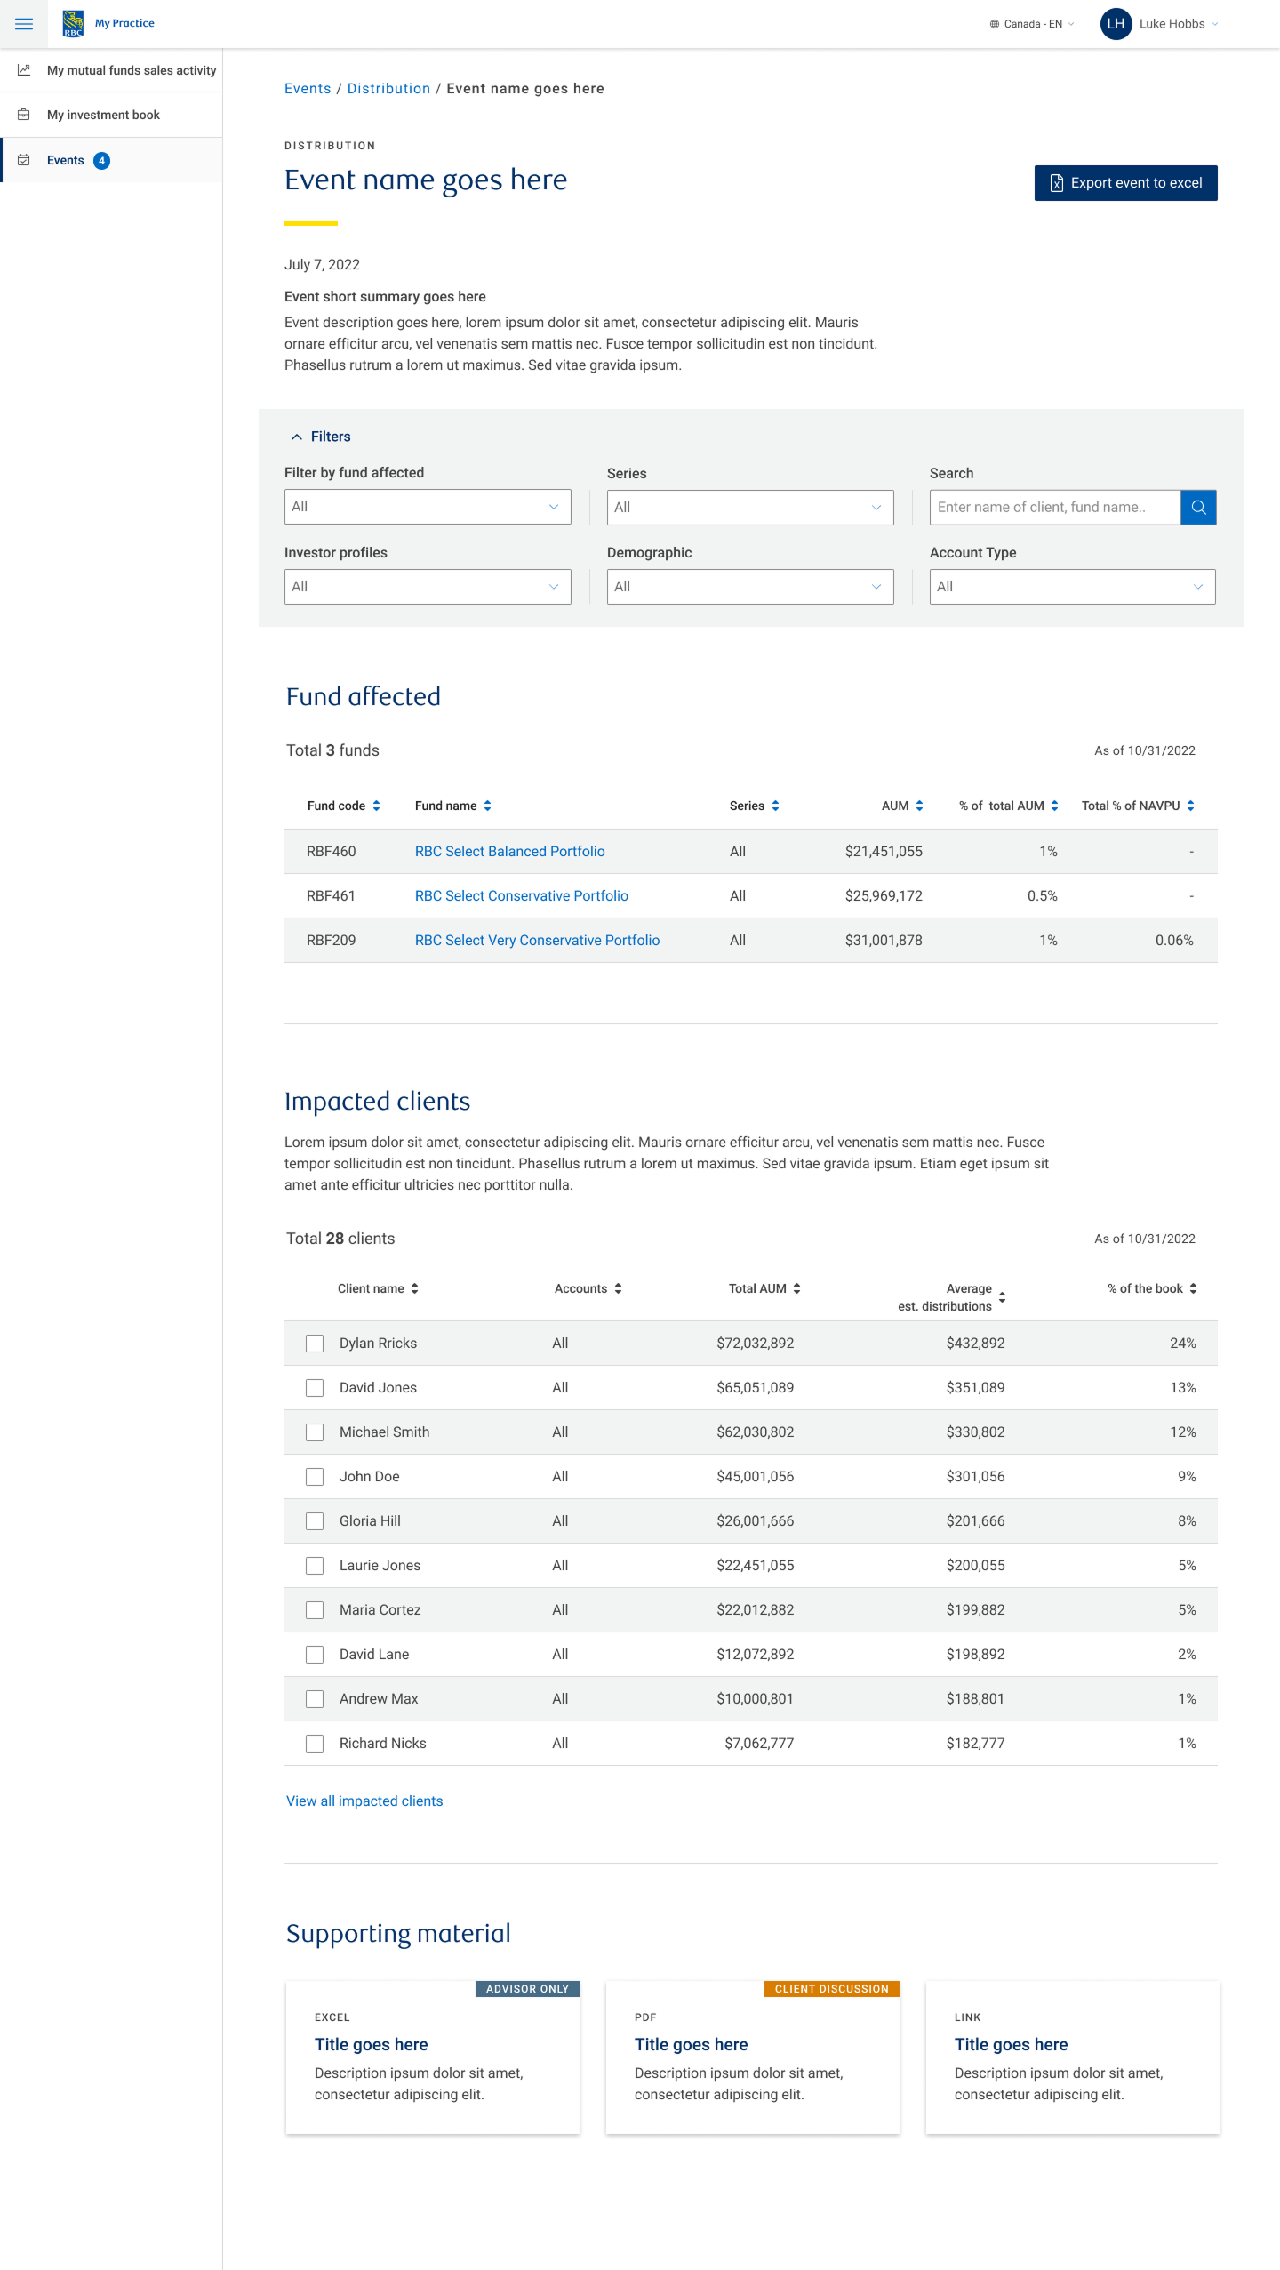1280x2270 pixels.
Task: Open Investor profiles dropdown
Action: 428,587
